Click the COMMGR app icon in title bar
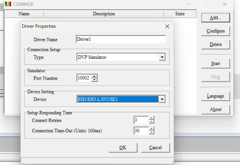 8,4
